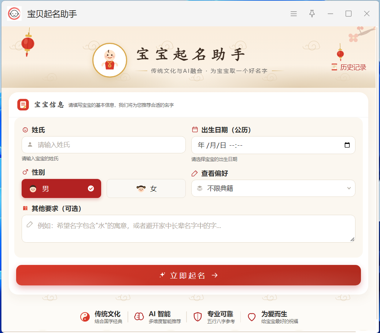Image resolution: width=380 pixels, height=333 pixels.
Task: Maximize the 宝贝起名助手 window
Action: 348,14
